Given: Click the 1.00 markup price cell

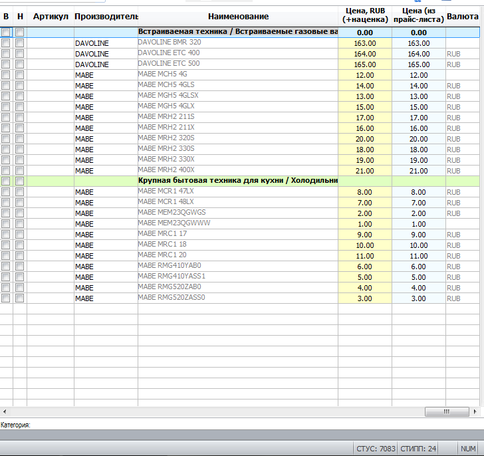Looking at the screenshot, I should click(x=365, y=224).
